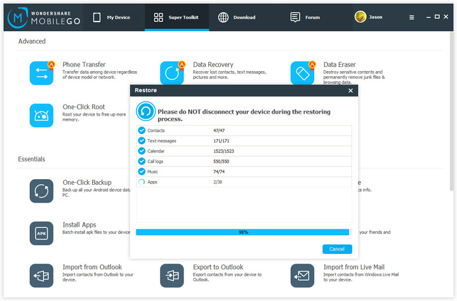Launch the Data Recovery tool icon
Screen dimensions: 457x301
coord(172,73)
